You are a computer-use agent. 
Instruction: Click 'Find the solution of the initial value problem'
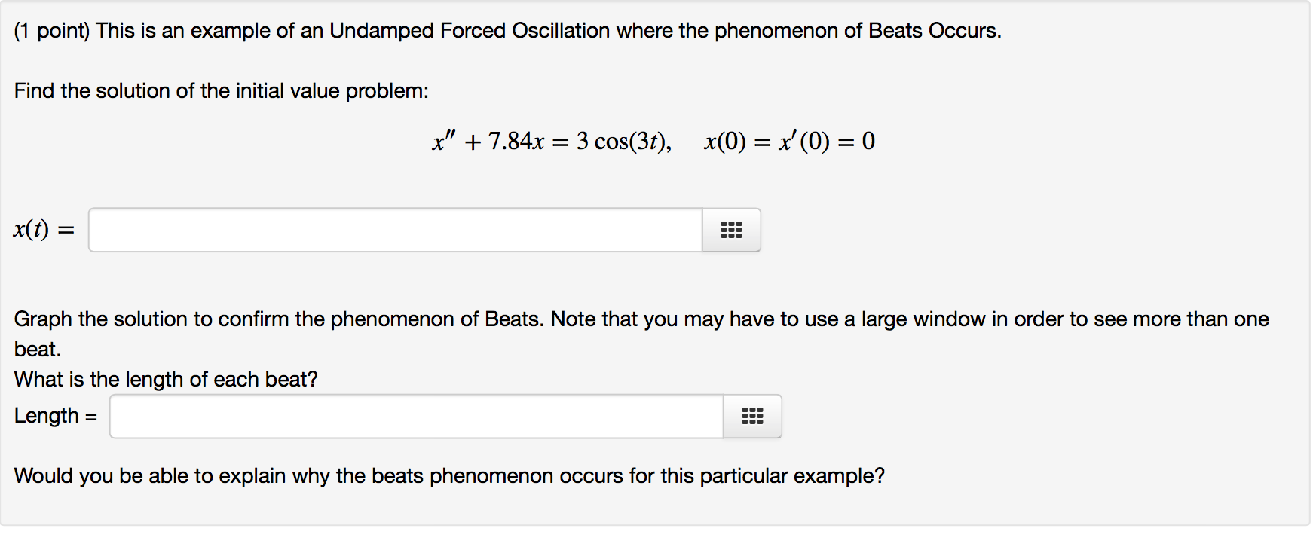pos(221,91)
